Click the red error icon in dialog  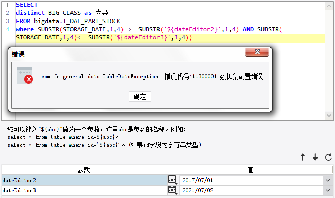click(28, 80)
